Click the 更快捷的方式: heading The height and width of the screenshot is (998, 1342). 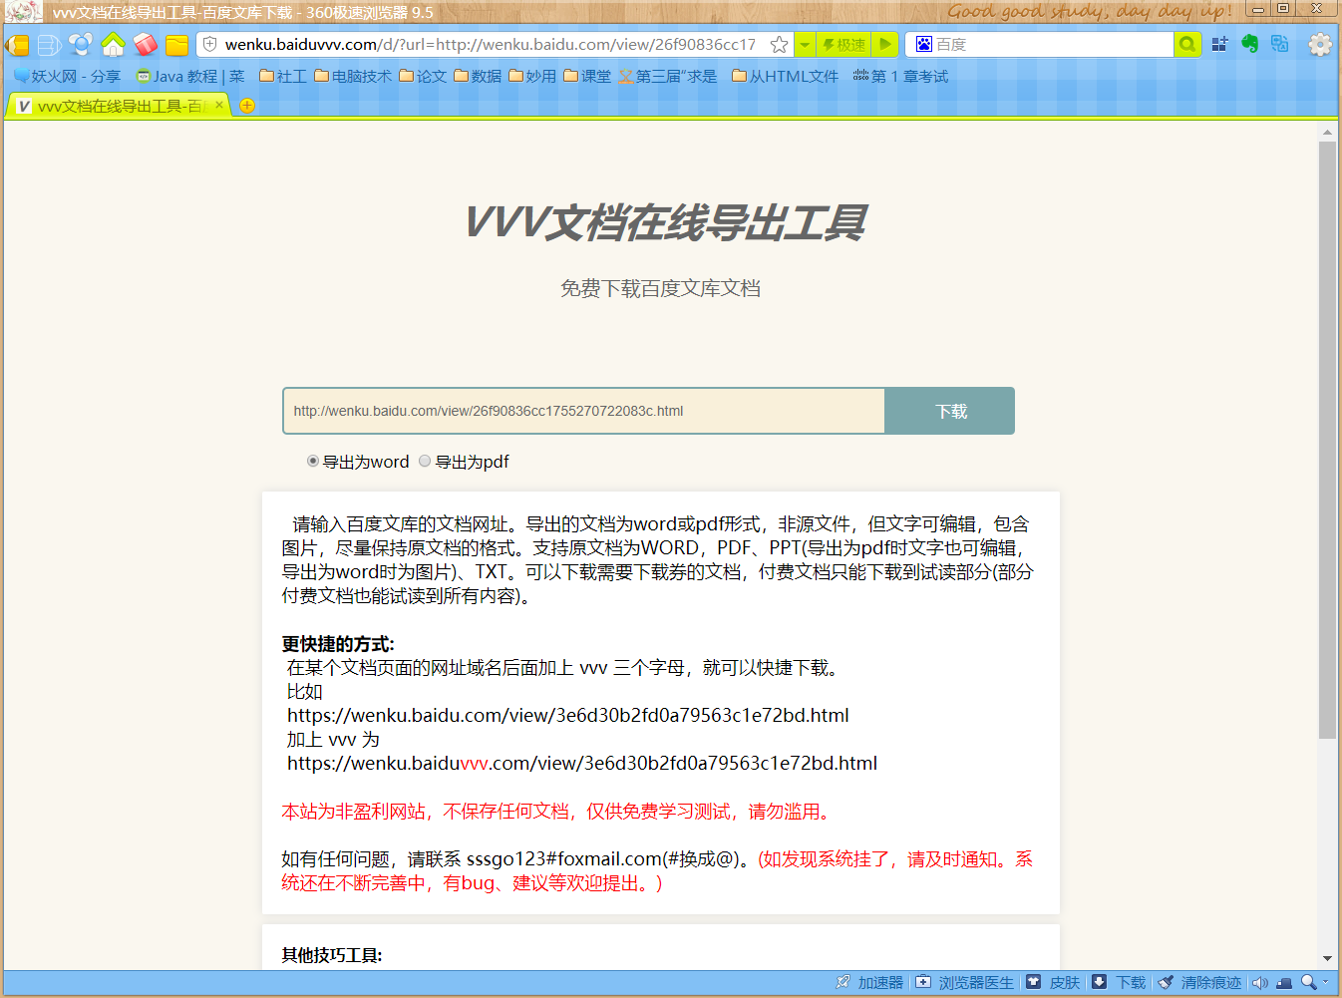pyautogui.click(x=338, y=644)
